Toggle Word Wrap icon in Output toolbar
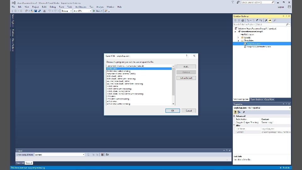Image resolution: width=302 pixels, height=170 pixels. point(107,155)
